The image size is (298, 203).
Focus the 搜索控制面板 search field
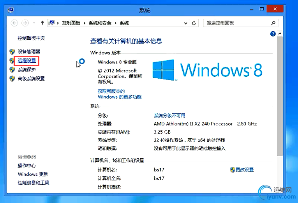[x=238, y=23]
